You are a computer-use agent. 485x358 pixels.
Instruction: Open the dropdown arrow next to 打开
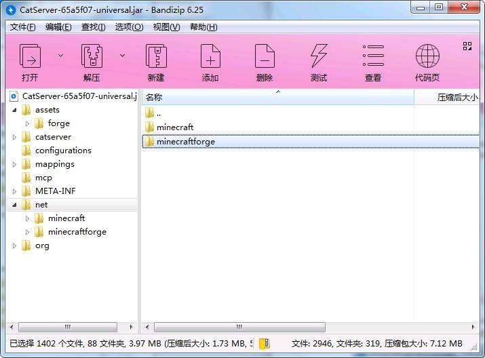60,56
